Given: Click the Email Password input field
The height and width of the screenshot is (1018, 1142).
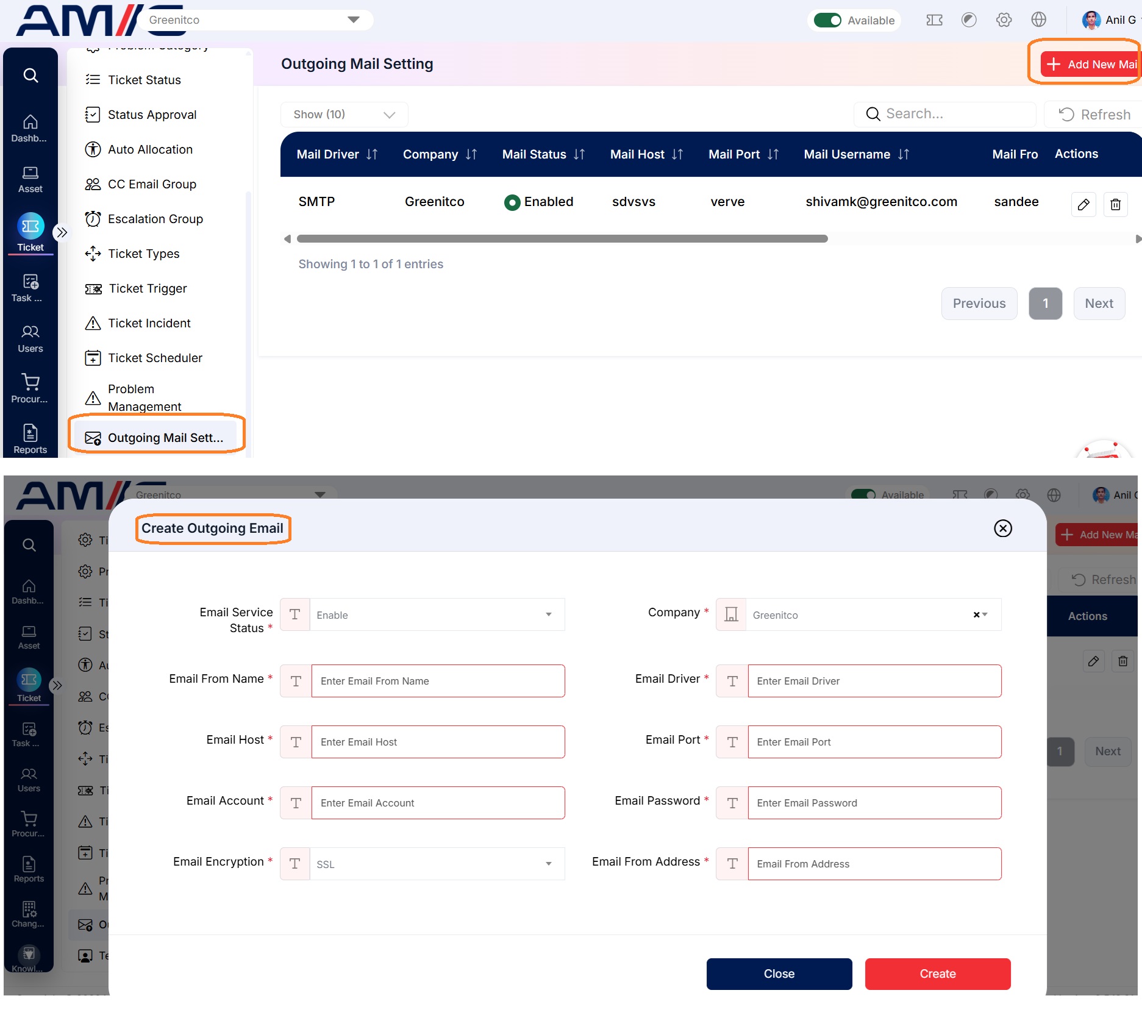Looking at the screenshot, I should click(874, 803).
